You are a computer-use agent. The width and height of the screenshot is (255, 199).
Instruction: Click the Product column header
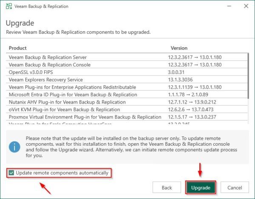17,48
